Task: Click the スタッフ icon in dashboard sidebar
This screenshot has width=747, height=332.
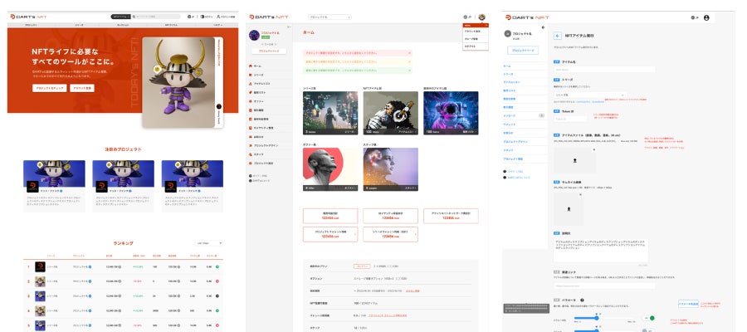Action: [x=250, y=154]
